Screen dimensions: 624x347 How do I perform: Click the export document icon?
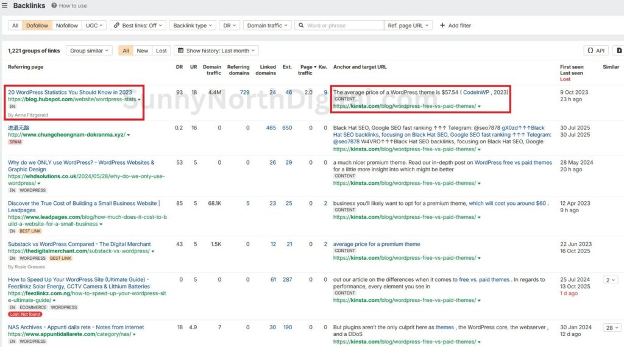(x=619, y=51)
